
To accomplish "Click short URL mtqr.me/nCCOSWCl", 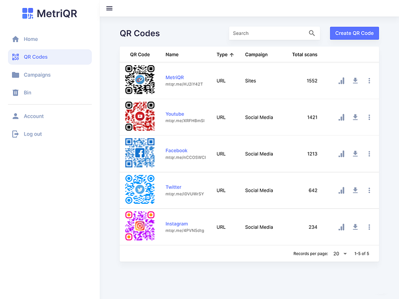I will (x=186, y=157).
